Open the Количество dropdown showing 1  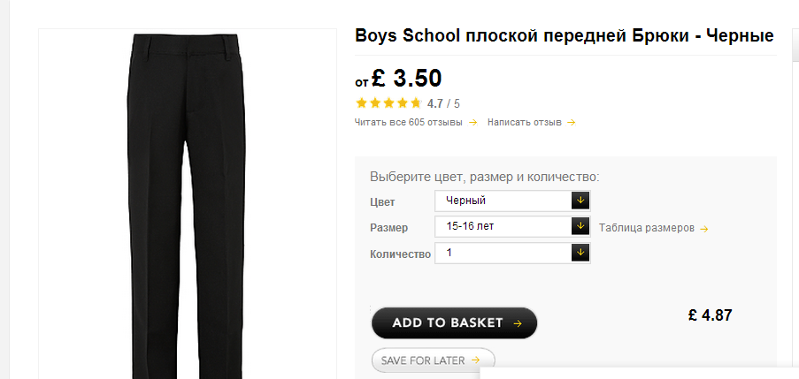coord(512,254)
